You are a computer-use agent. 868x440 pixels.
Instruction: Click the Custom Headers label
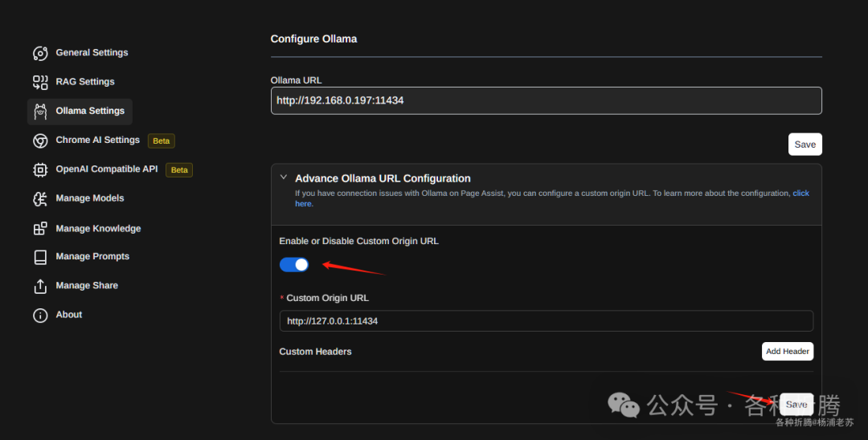315,352
